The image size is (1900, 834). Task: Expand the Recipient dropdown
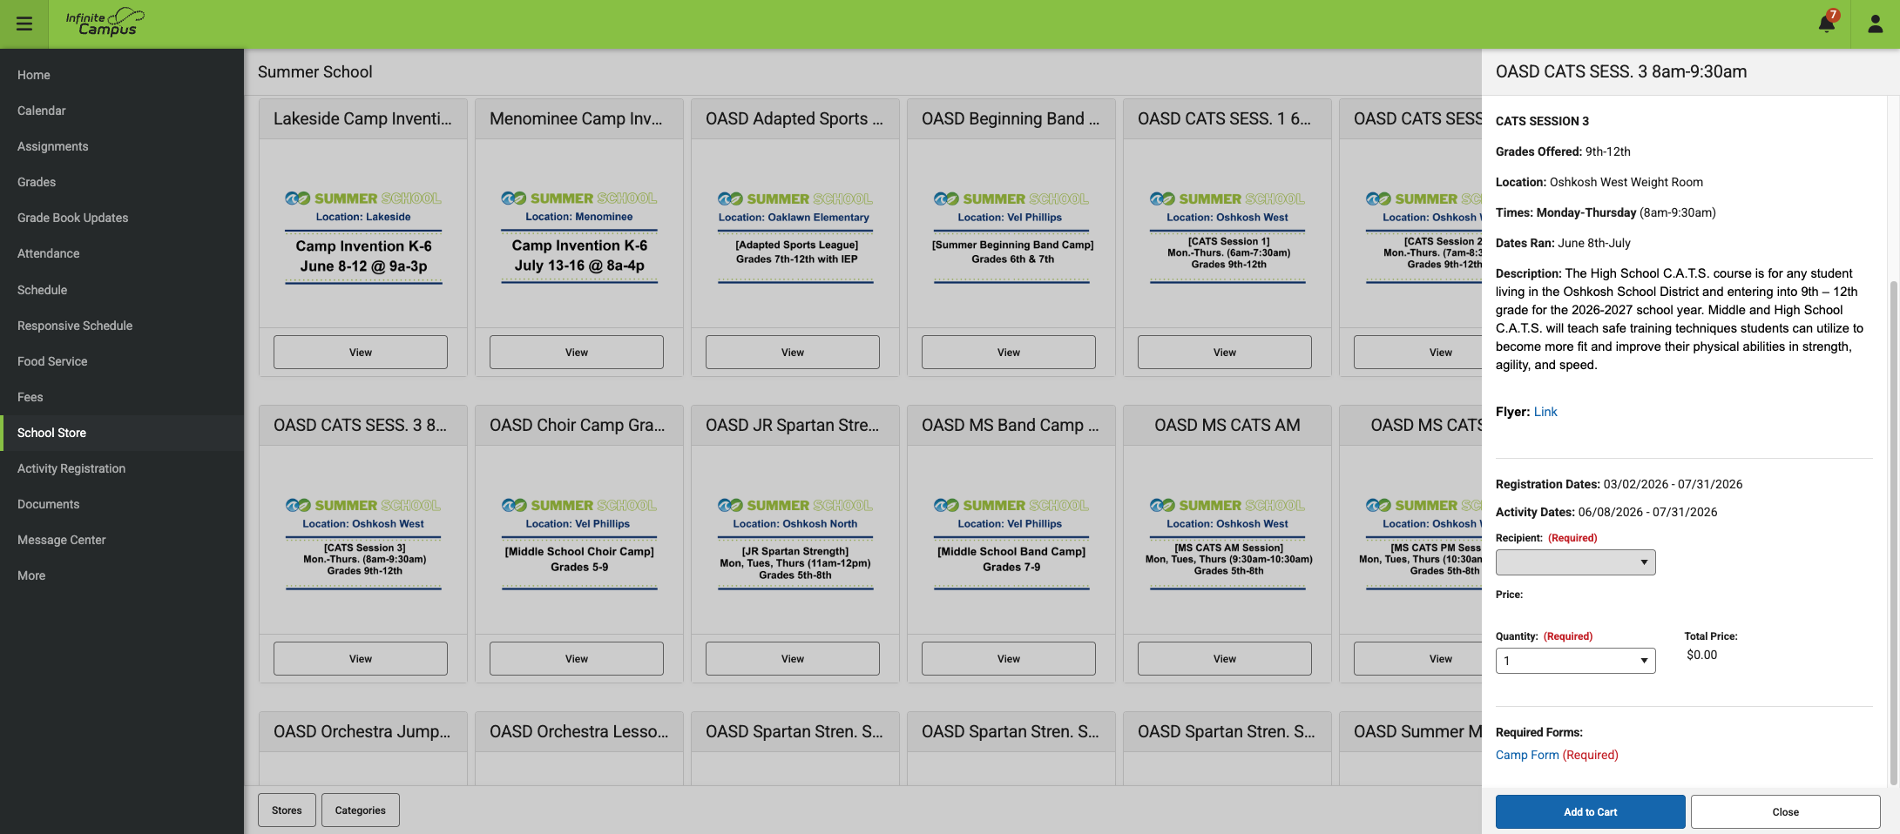coord(1575,562)
